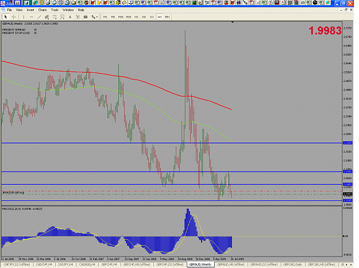359x268 pixels.
Task: Toggle the W1 weekly timeframe button
Action: (160, 17)
